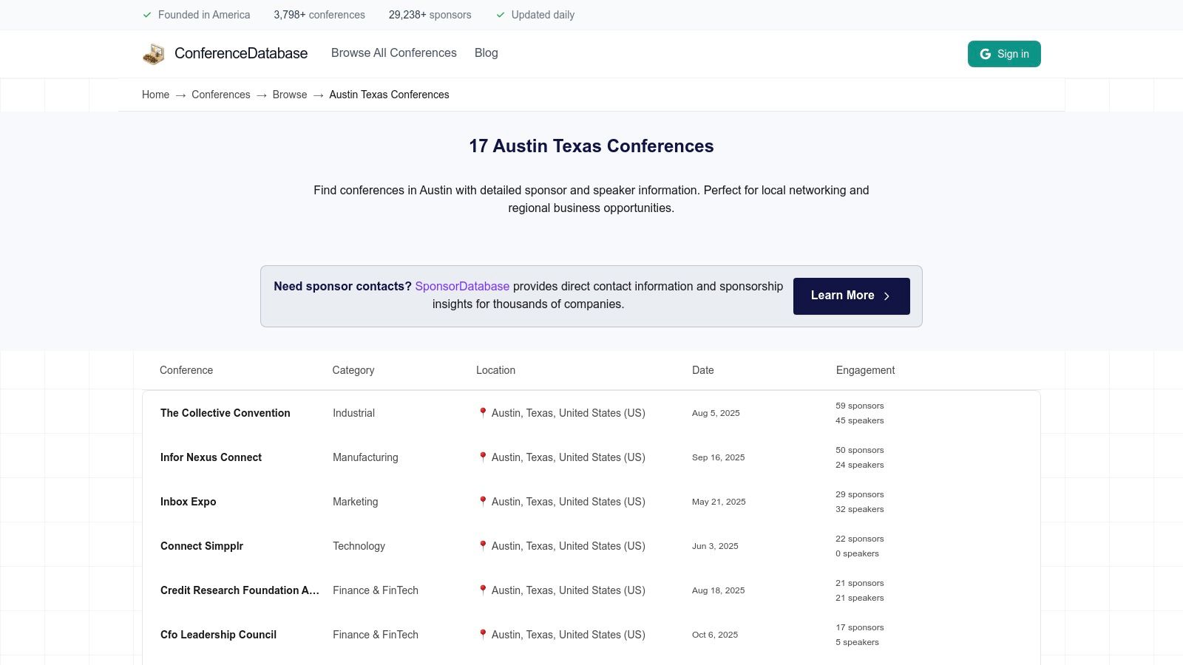Image resolution: width=1183 pixels, height=665 pixels.
Task: Click location pin for The Collective Convention
Action: click(x=483, y=413)
